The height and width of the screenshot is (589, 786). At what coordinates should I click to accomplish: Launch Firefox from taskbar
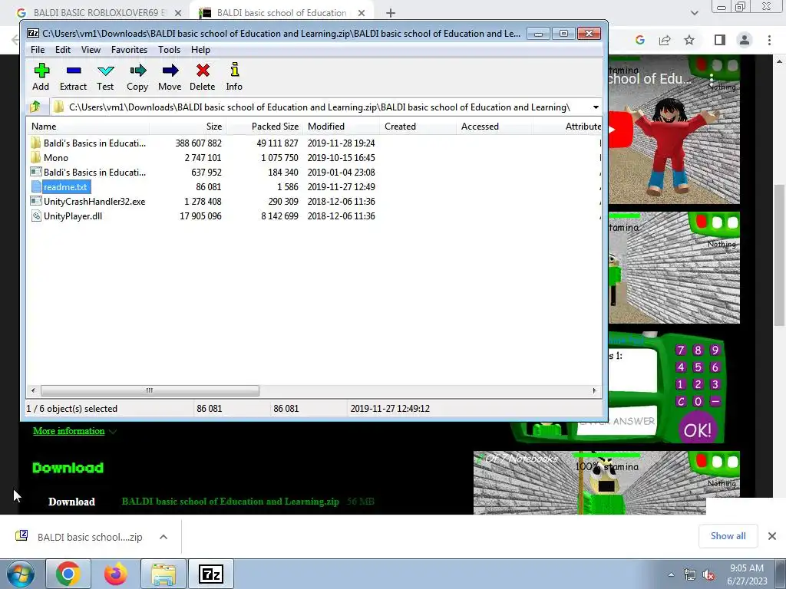pos(115,574)
